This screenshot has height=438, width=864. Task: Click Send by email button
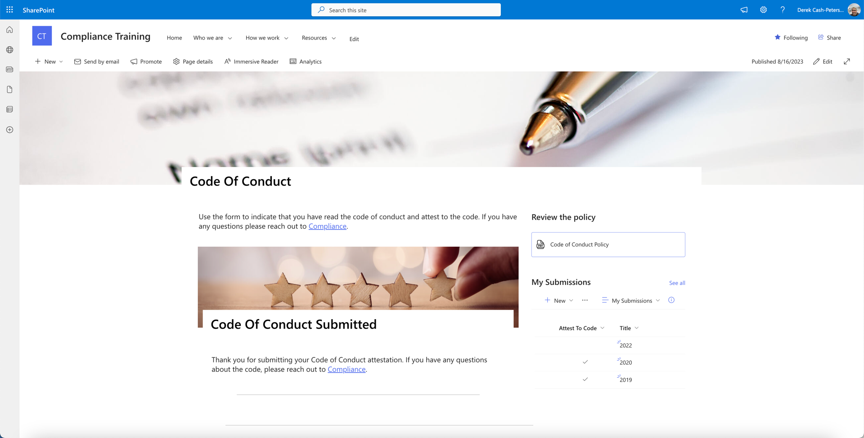coord(97,61)
